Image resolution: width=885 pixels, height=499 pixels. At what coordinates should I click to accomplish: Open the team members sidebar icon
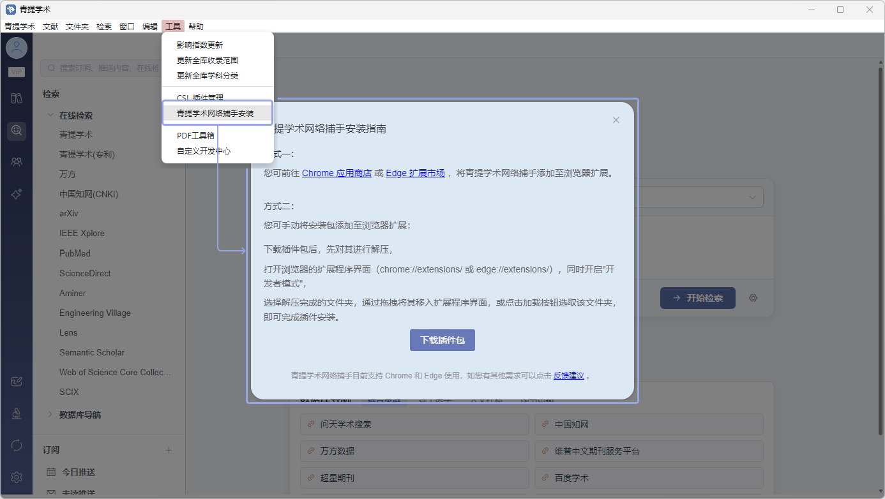(x=17, y=162)
